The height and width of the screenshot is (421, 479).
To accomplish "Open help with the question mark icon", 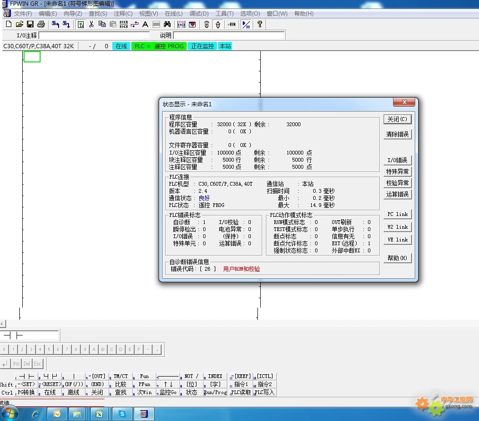I will click(260, 25).
